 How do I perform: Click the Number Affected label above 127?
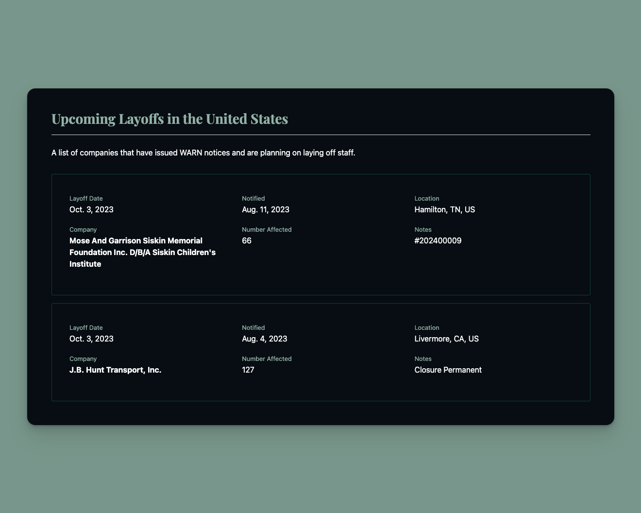coord(267,359)
